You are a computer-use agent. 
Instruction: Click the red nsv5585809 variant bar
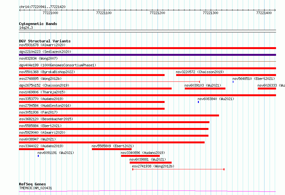[112, 149]
